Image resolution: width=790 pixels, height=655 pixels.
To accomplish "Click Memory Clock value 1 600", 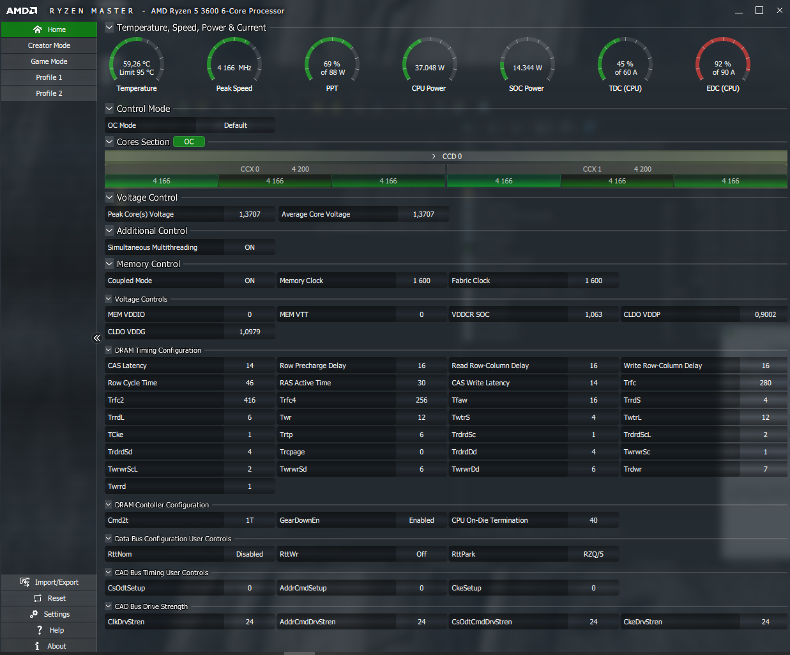I will point(422,281).
